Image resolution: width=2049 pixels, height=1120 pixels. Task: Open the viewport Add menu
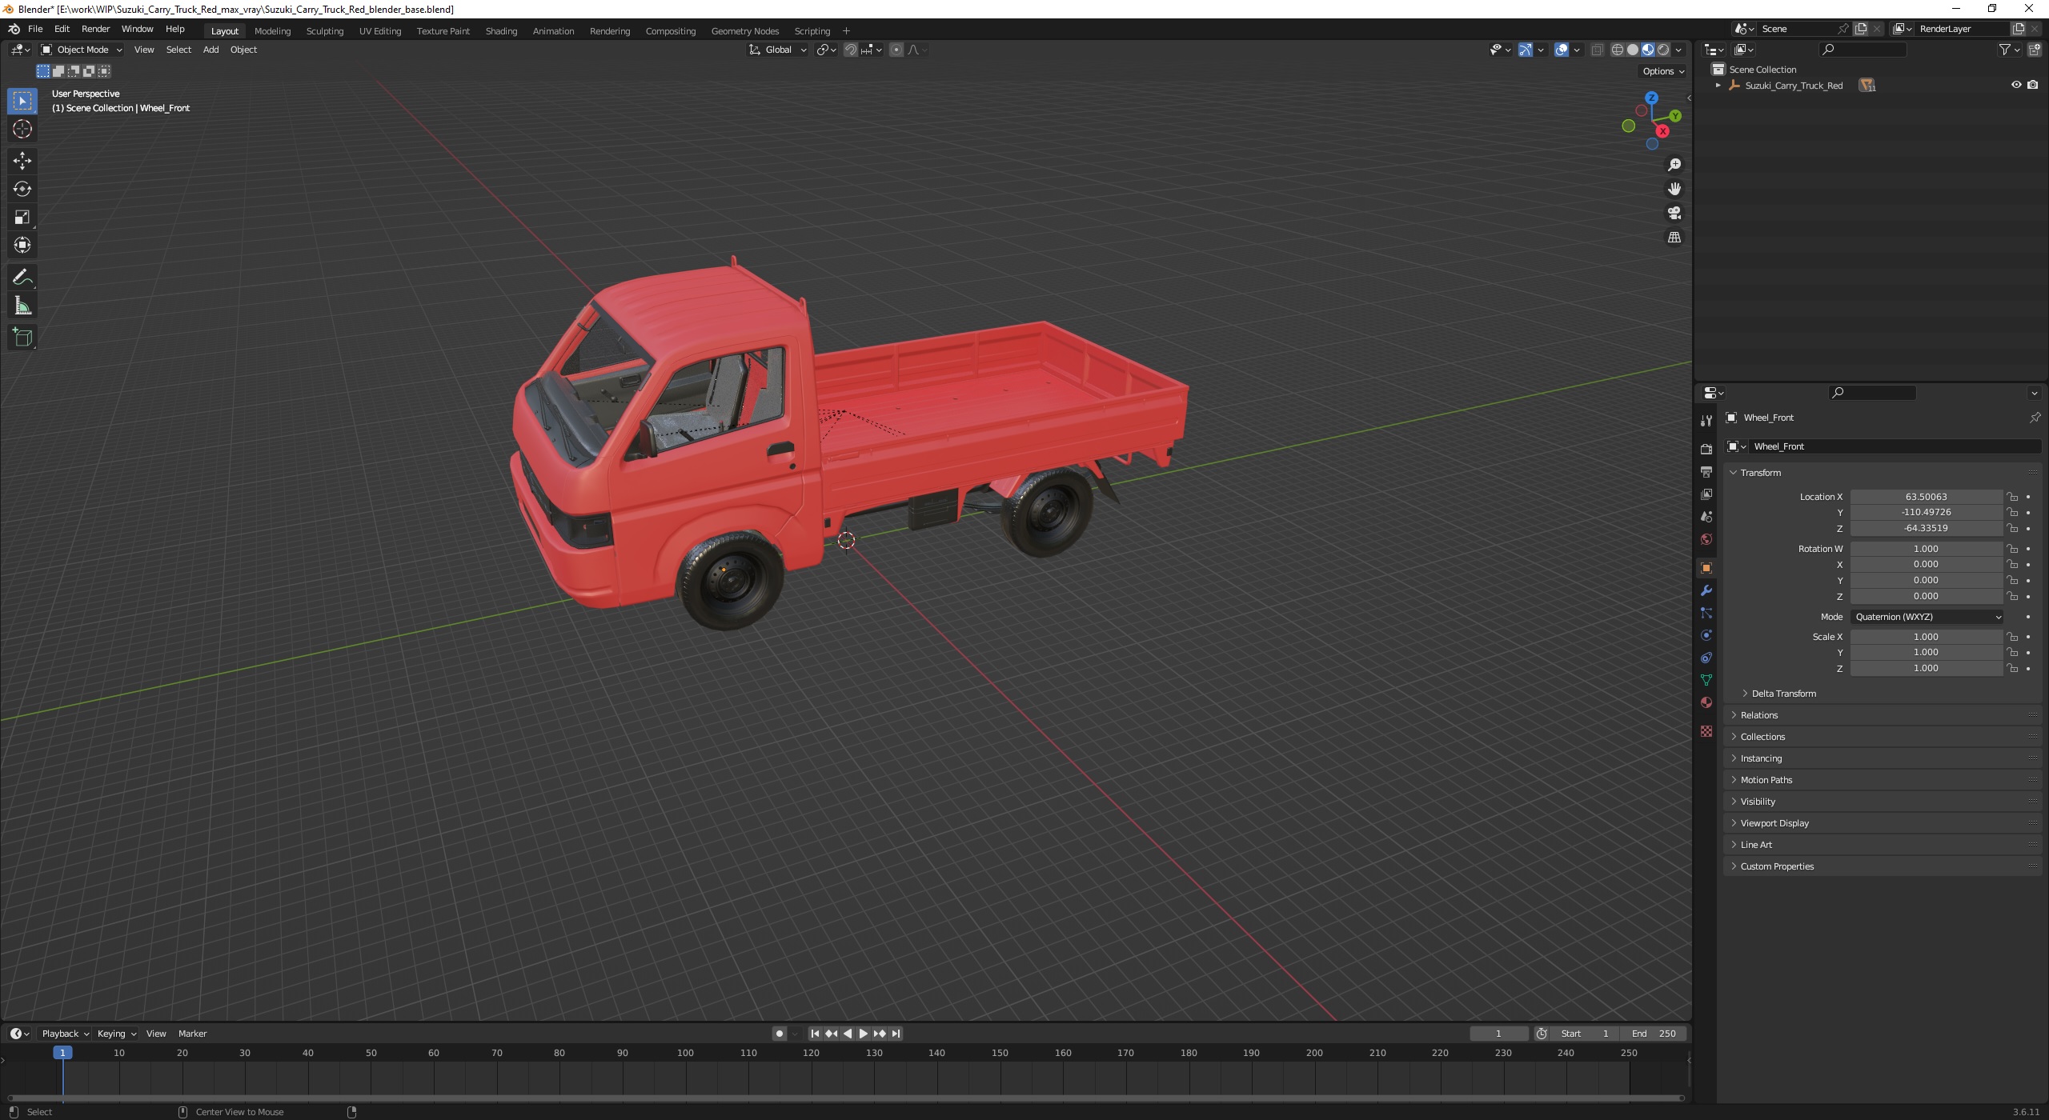(x=211, y=50)
